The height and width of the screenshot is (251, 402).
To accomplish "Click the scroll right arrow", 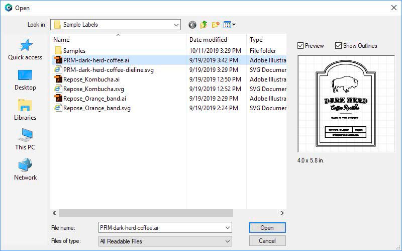I will [282, 213].
